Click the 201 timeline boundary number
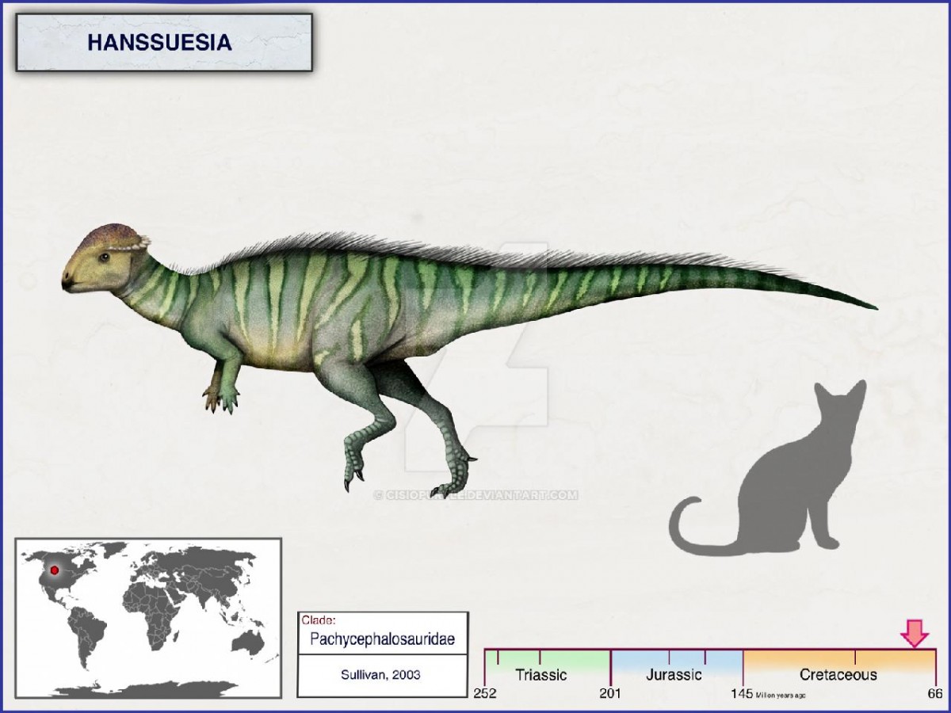Viewport: 951px width, 713px height. (x=610, y=695)
